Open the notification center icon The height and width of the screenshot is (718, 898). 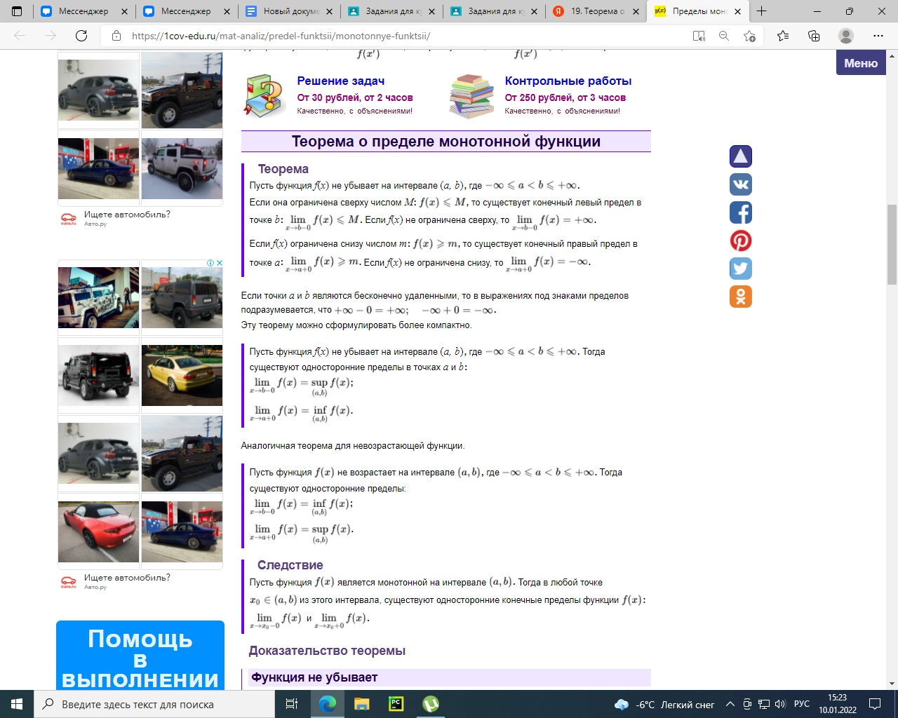tap(875, 704)
